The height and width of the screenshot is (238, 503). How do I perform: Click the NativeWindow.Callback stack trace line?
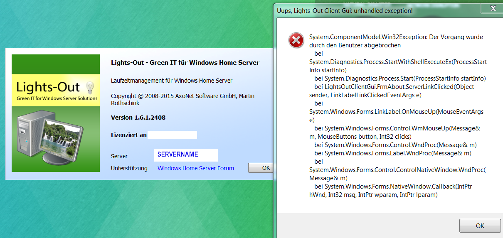point(390,191)
